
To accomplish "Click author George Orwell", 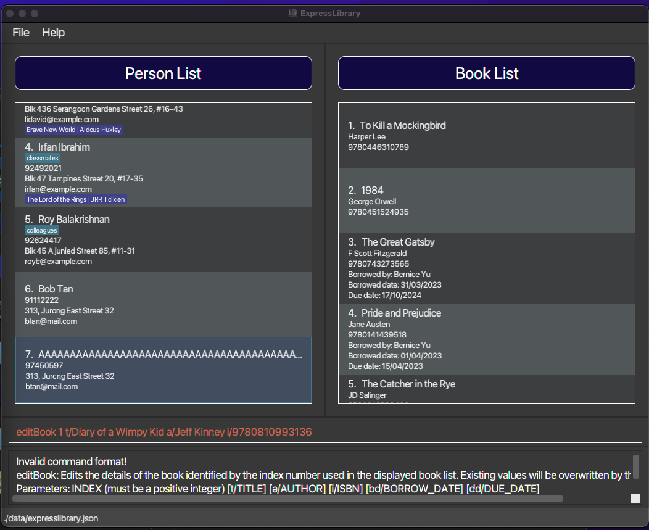I will point(372,201).
